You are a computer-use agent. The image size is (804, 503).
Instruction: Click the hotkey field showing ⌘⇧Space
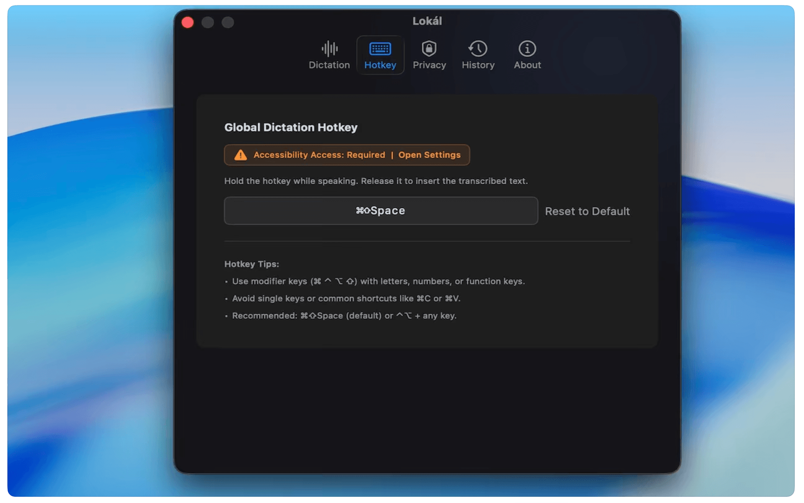pyautogui.click(x=380, y=210)
